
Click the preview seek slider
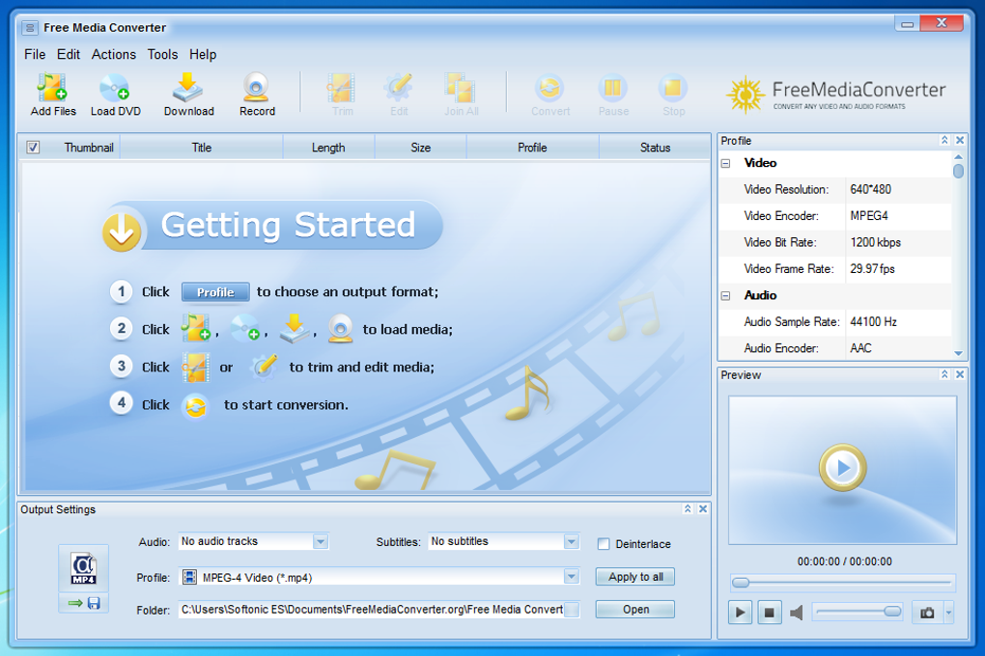coord(842,583)
